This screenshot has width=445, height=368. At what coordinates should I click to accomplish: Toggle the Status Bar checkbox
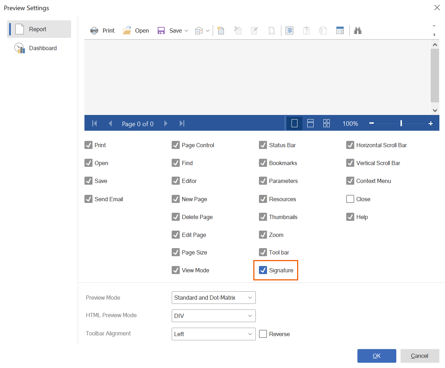263,145
